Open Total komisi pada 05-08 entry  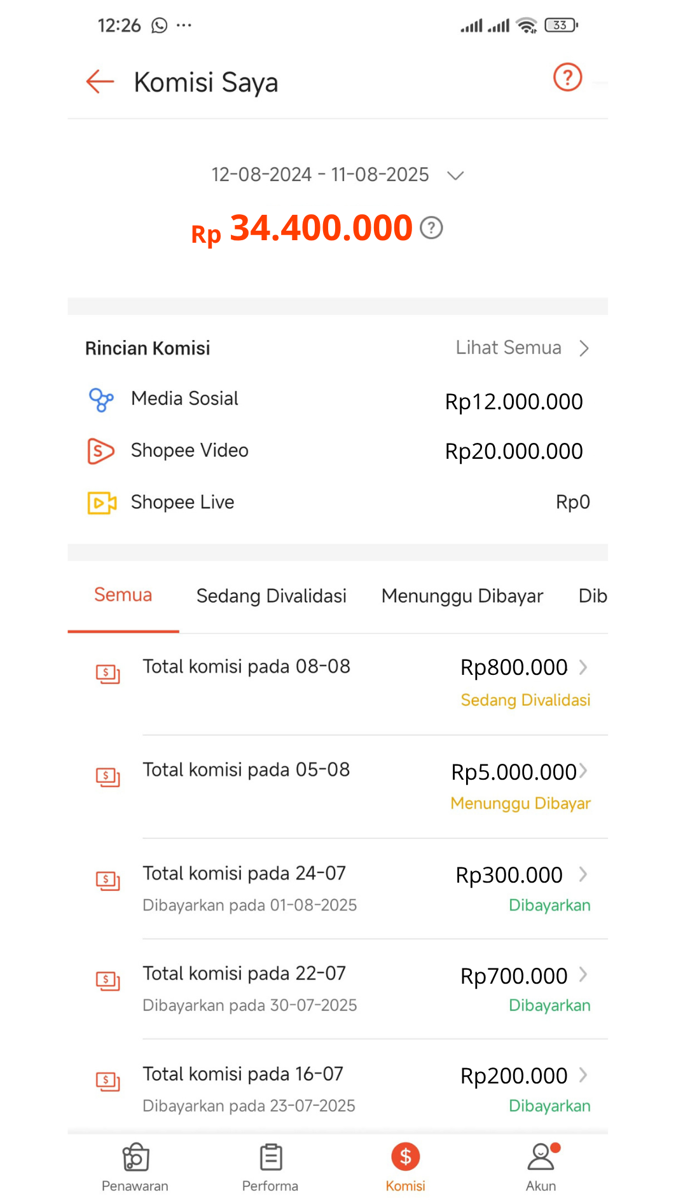click(246, 770)
